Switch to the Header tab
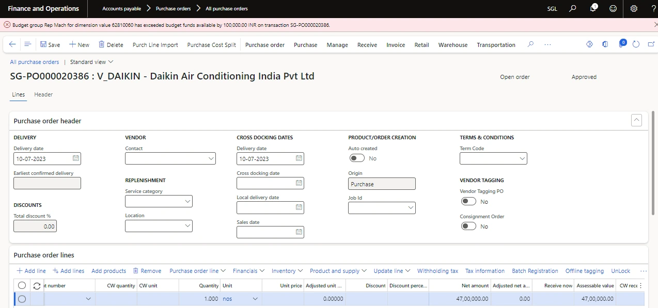Screen dimensions: 658x308 [43, 94]
